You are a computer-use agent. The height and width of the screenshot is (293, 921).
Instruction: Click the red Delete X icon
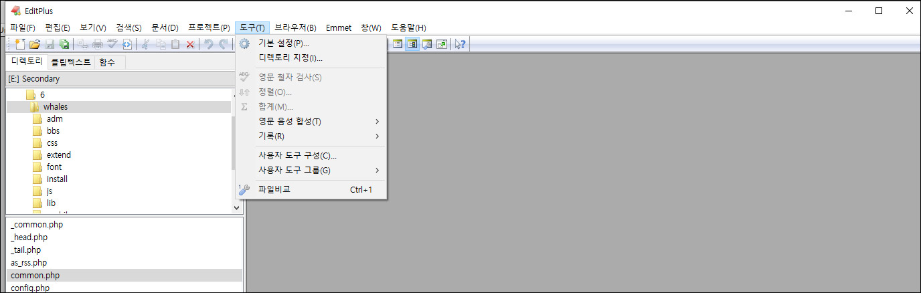[x=190, y=44]
